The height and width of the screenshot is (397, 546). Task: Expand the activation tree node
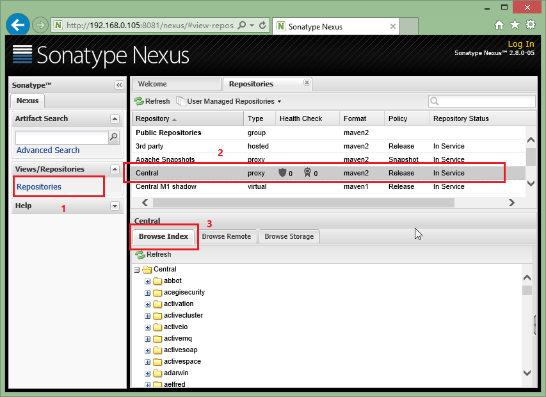click(148, 304)
